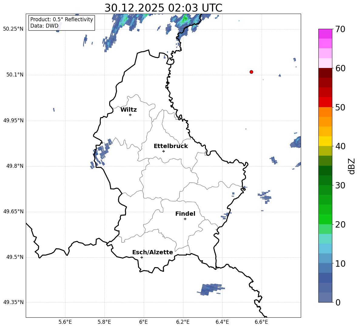Viewport: 359px width, 328px height.
Task: Click the 5.8°E longitude label
Action: click(x=104, y=322)
